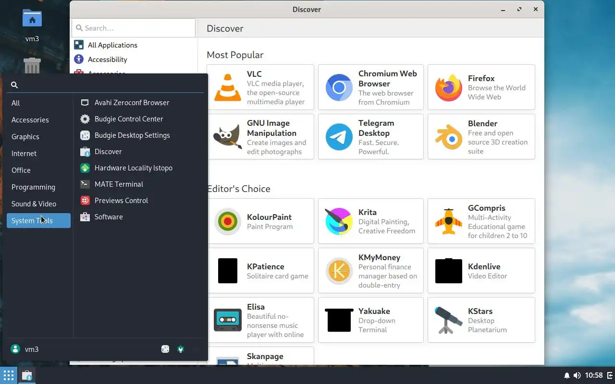Select the Blender app card
This screenshot has height=384, width=615.
[x=481, y=137]
